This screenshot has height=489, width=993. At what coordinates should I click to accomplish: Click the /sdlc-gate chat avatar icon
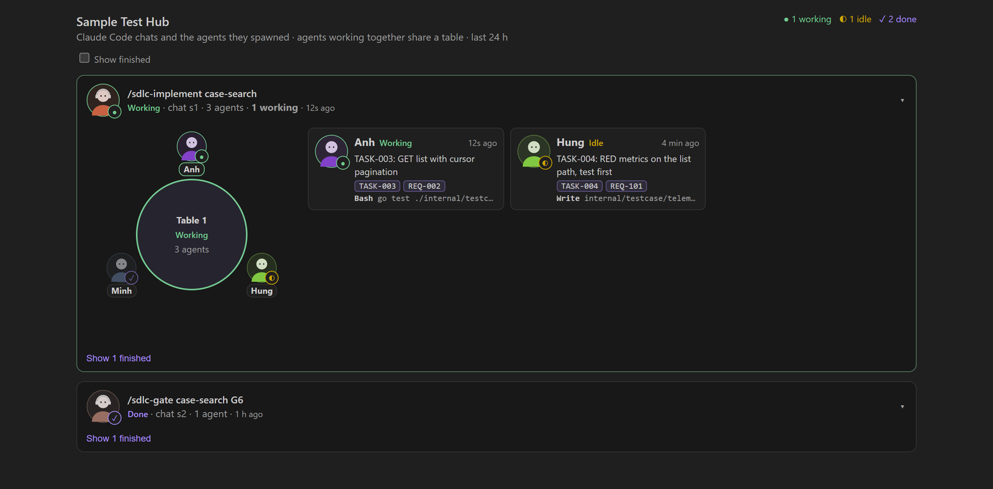tap(103, 406)
